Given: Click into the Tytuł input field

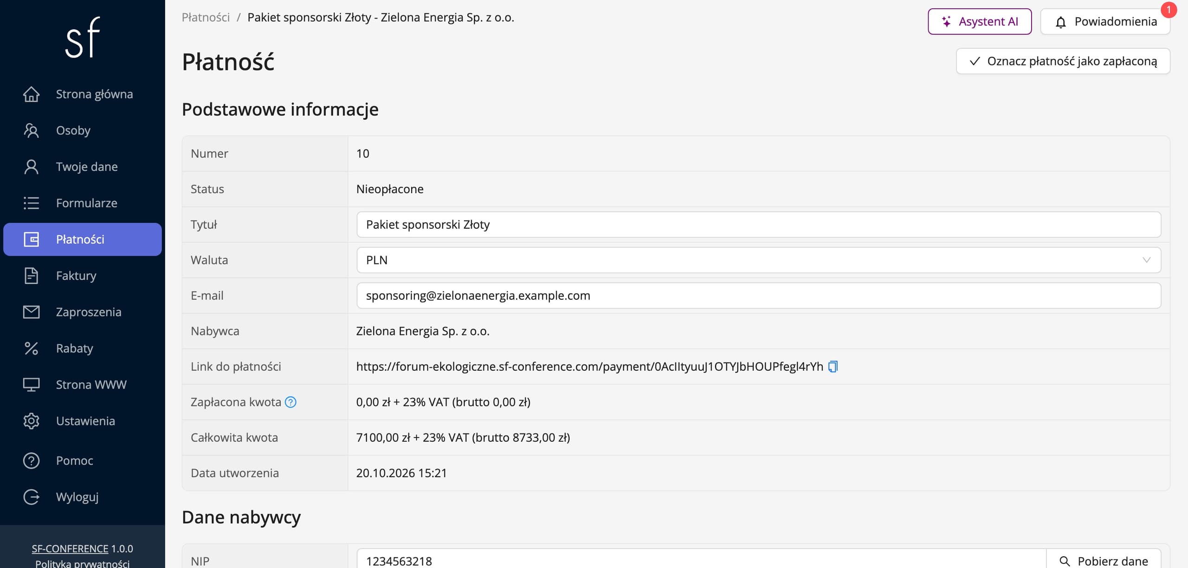Looking at the screenshot, I should pos(759,225).
